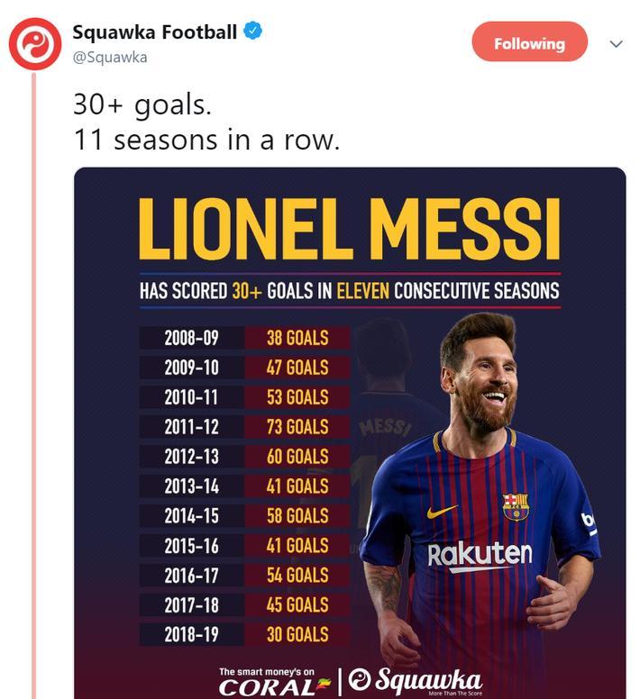Open the Lionel Messi infographic image
This screenshot has height=699, width=640.
350,433
